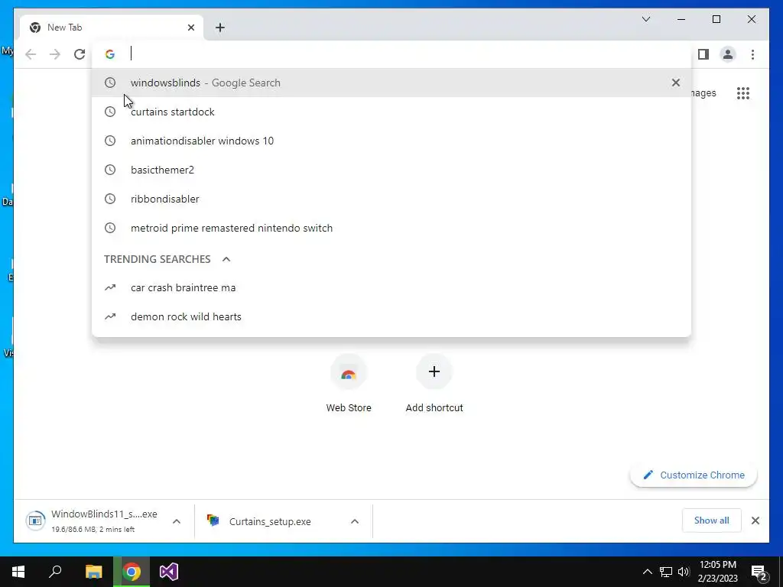783x587 pixels.
Task: Open the volume tray icon
Action: click(x=684, y=572)
